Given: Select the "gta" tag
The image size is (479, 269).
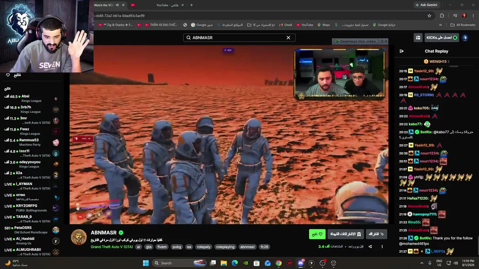Looking at the screenshot, I should (149, 247).
